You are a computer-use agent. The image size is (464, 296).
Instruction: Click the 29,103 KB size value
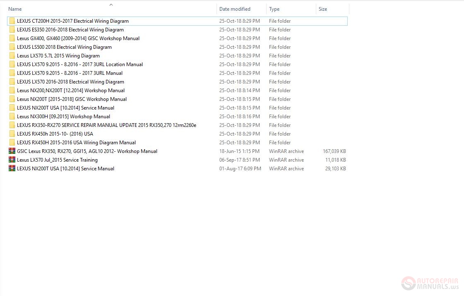pyautogui.click(x=336, y=168)
